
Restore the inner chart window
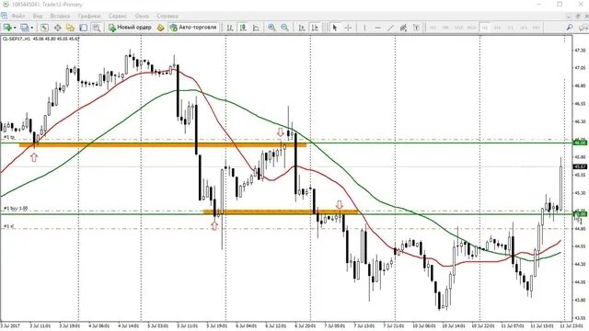[578, 17]
